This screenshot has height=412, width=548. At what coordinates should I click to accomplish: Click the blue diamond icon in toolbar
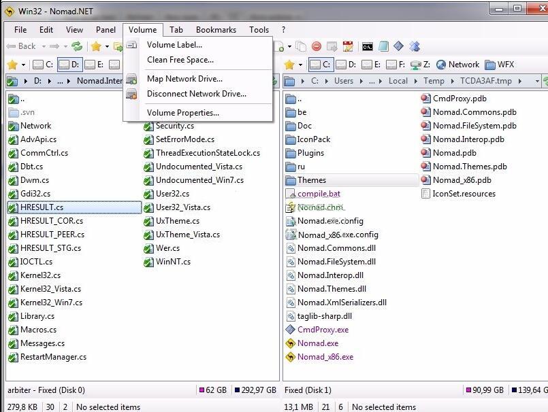point(398,46)
